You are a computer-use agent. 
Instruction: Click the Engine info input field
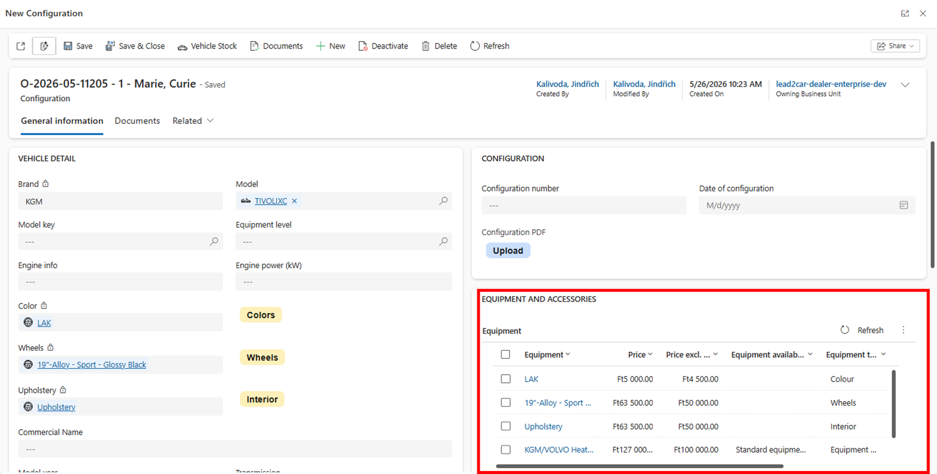click(x=120, y=282)
